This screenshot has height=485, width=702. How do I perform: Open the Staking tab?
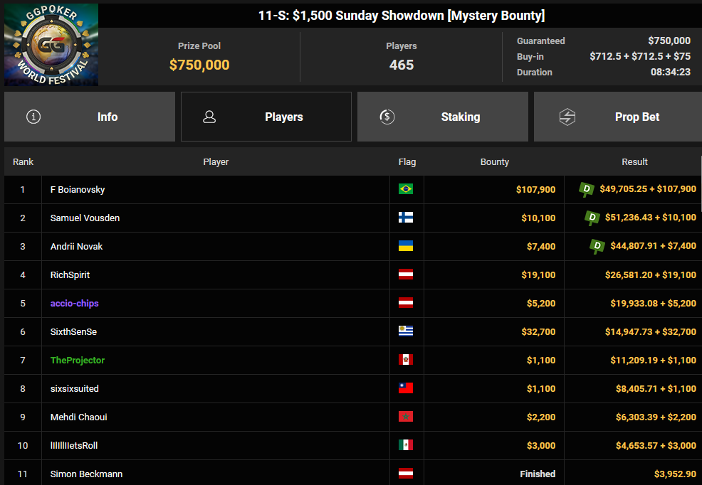443,117
